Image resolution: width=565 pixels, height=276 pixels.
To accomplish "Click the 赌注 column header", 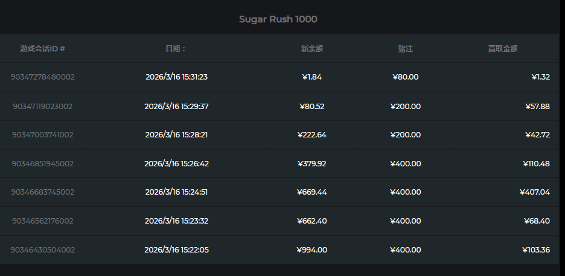I will (x=405, y=49).
